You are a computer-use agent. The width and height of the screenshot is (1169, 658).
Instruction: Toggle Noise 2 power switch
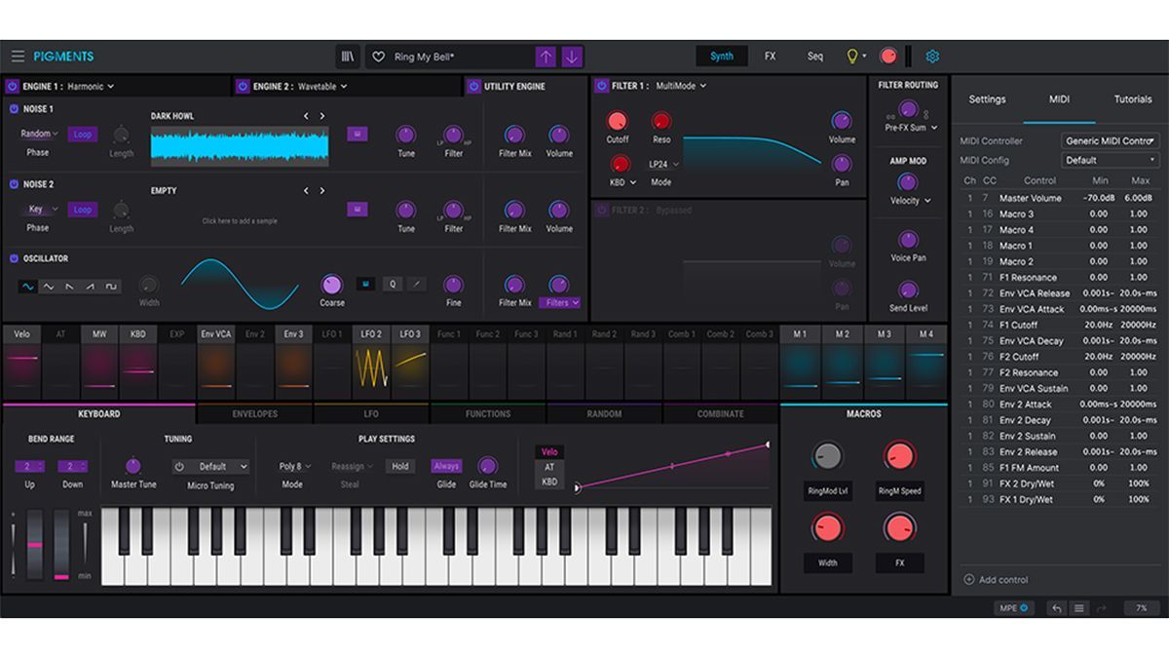pyautogui.click(x=15, y=184)
